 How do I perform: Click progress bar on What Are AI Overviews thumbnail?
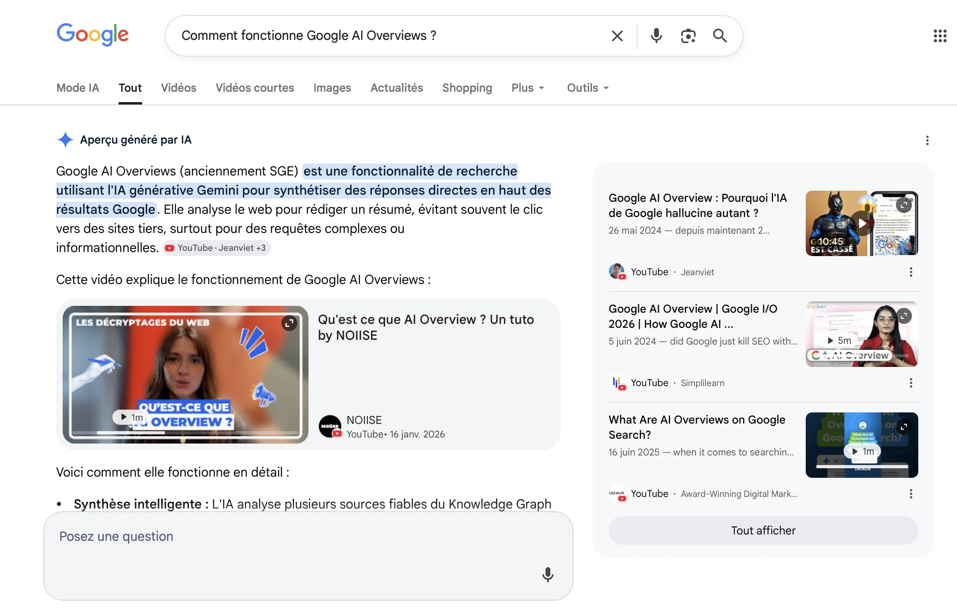click(x=862, y=467)
